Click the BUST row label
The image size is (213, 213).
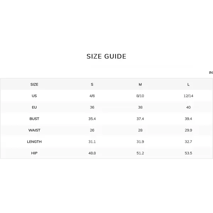(x=34, y=119)
